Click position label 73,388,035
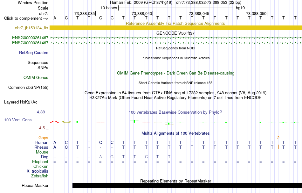 coord(85,13)
